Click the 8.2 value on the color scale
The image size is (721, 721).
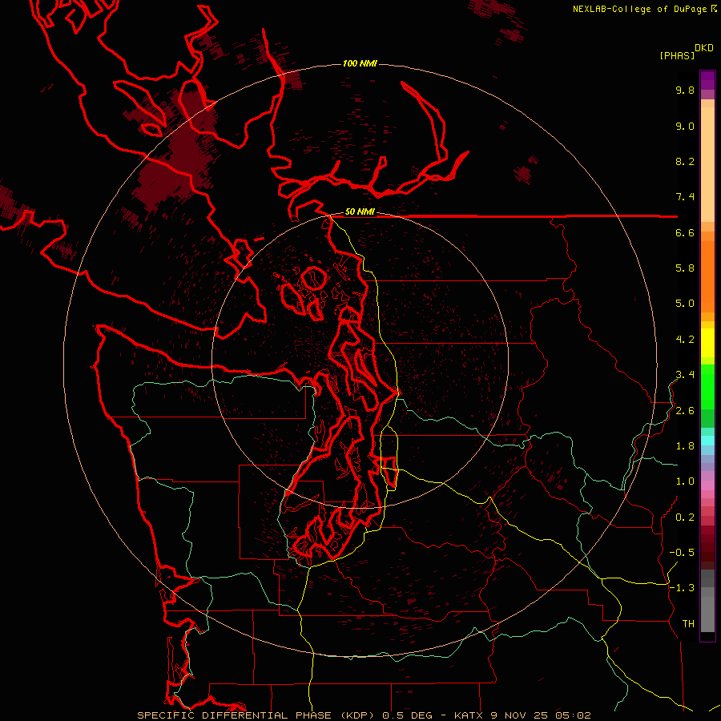[685, 161]
